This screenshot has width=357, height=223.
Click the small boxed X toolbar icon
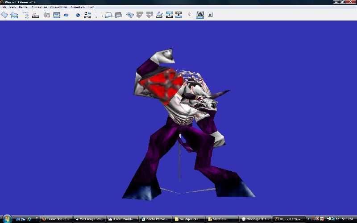click(210, 15)
